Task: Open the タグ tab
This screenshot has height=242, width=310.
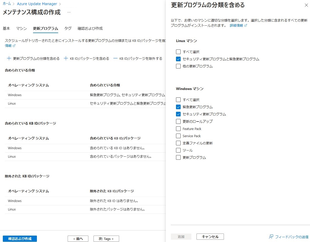Action: [x=68, y=28]
